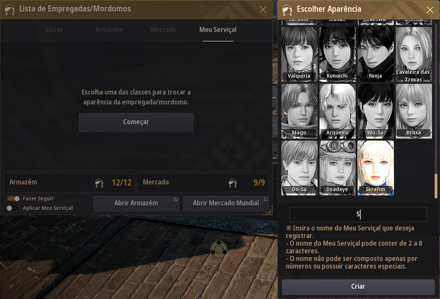Select the Serafim appearance portrait

(x=376, y=168)
